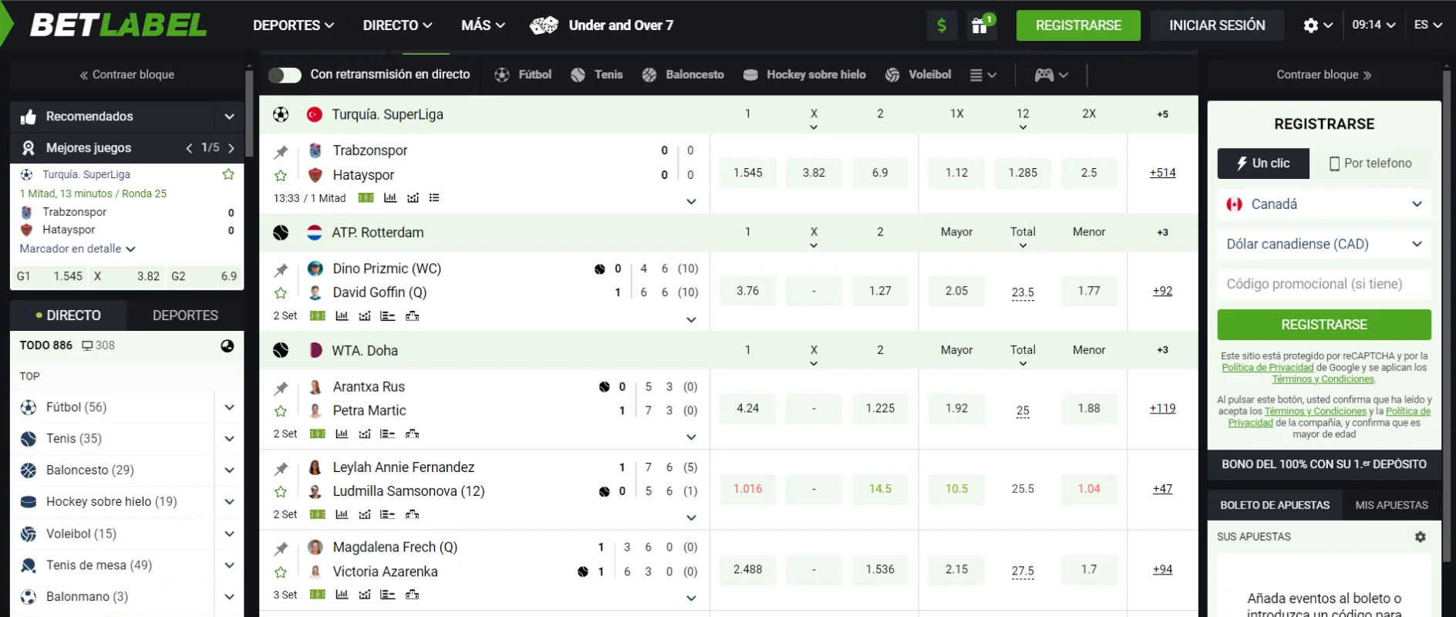The image size is (1456, 617).
Task: Pin the Arantxa Rus match
Action: [281, 388]
